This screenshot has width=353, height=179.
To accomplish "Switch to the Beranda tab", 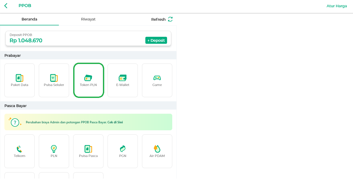I will click(x=29, y=19).
